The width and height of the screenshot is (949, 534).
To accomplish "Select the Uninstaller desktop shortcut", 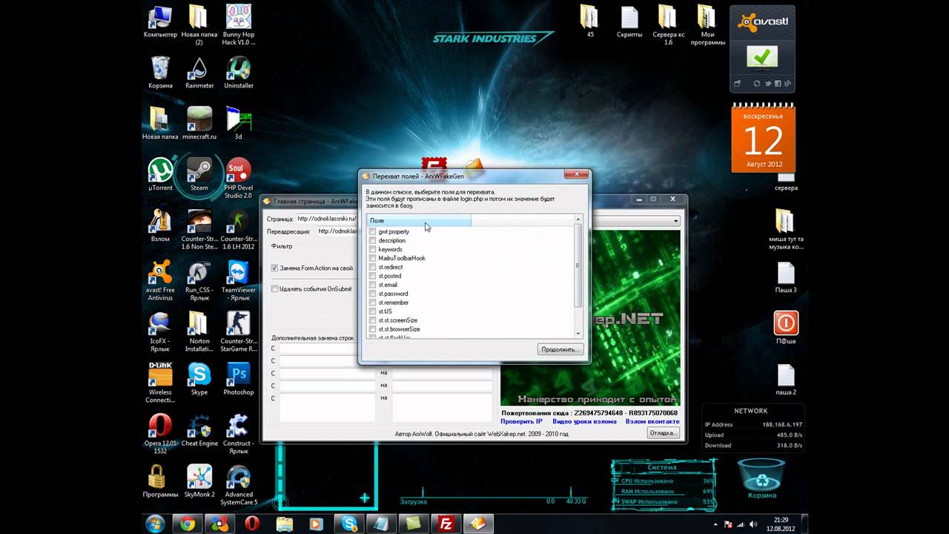I will (x=238, y=73).
